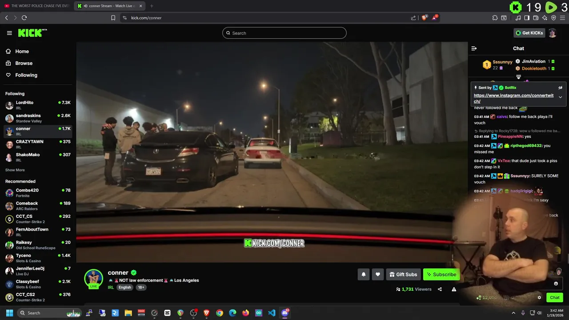Viewport: 569px width, 320px height.
Task: Open the media controls music note icon
Action: (518, 18)
